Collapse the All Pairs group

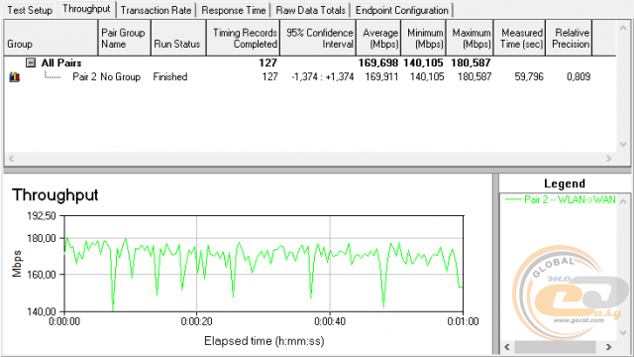point(31,62)
